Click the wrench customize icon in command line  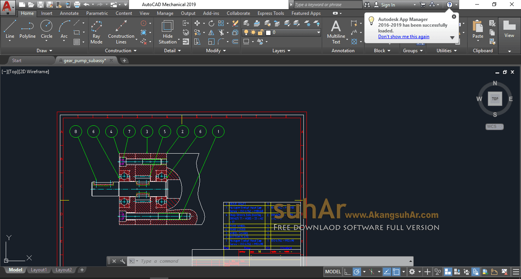point(123,261)
